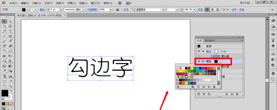Open the 填色 swatch dropdown arrow
This screenshot has width=277, height=110.
click(219, 61)
